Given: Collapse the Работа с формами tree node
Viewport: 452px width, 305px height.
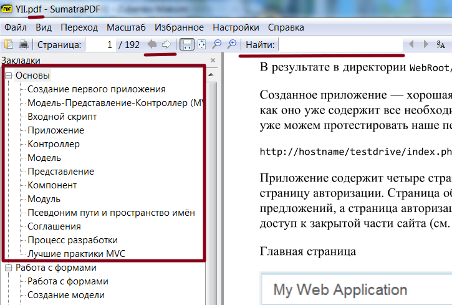Looking at the screenshot, I should (x=9, y=268).
